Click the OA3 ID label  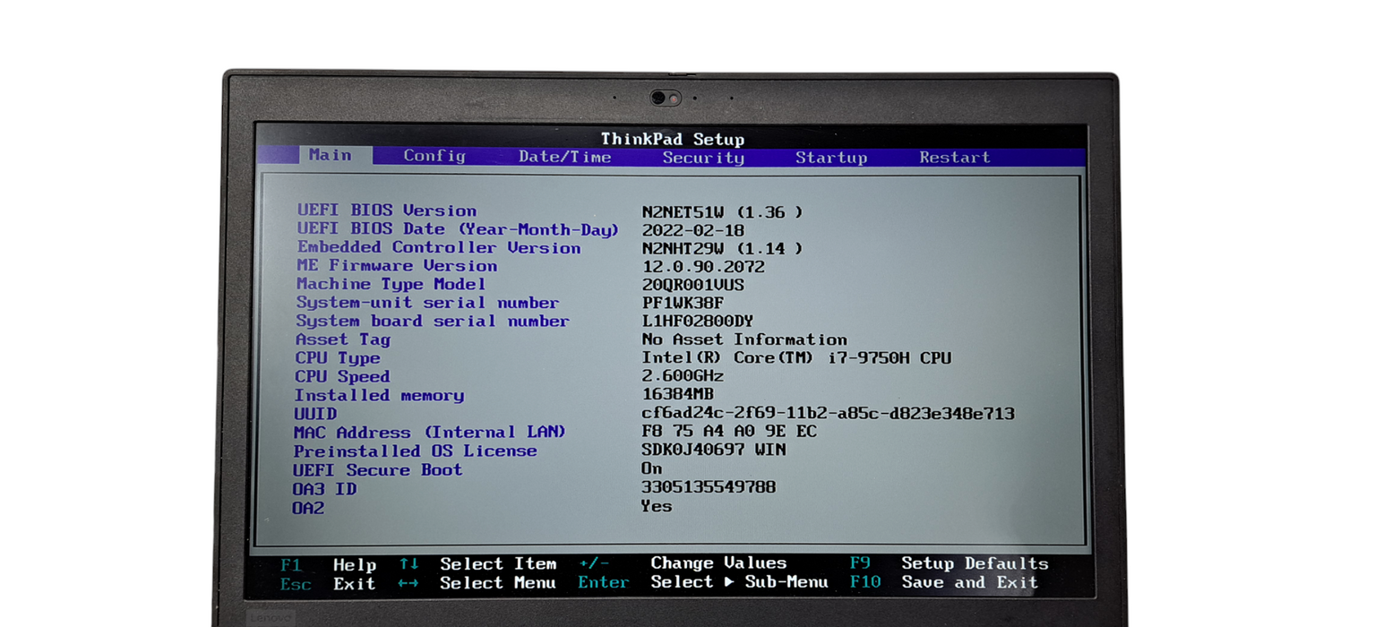(325, 490)
